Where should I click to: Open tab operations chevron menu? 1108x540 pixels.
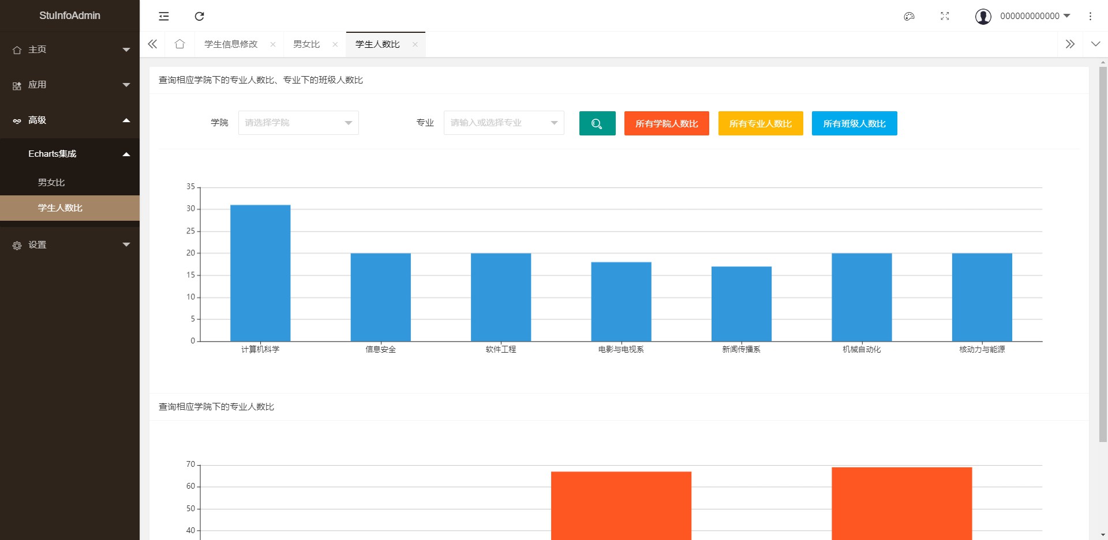tap(1095, 44)
